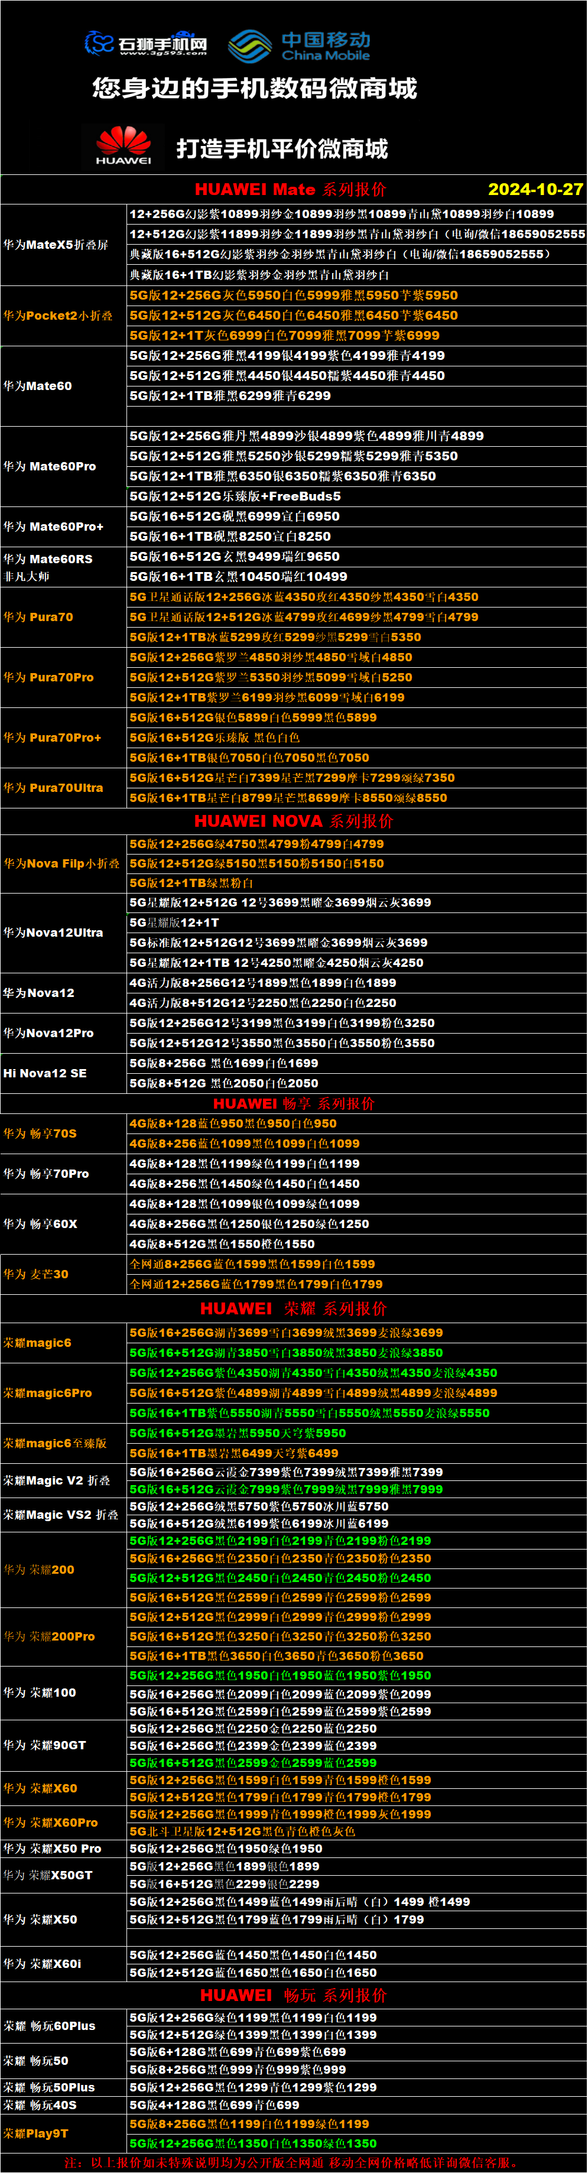Screen dimensions: 588x2173
Task: Select the 华为Mate60 model cell
Action: coord(64,385)
